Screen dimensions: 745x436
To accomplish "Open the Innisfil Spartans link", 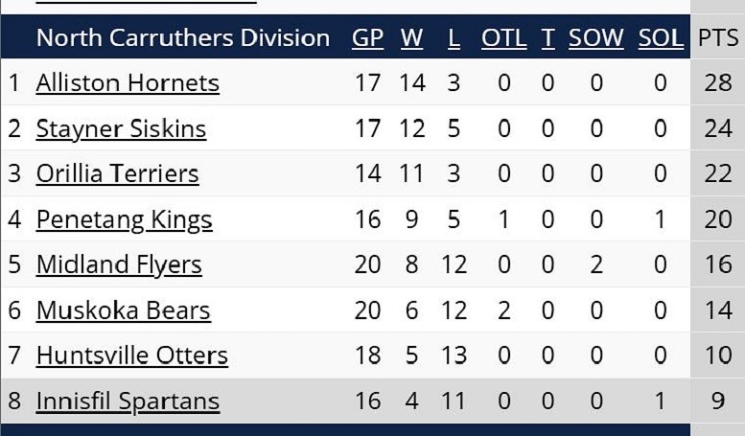I will 128,401.
